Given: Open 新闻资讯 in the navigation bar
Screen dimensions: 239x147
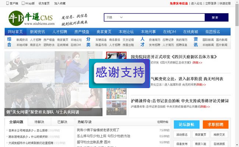Looking at the screenshot, I should [x=38, y=32].
